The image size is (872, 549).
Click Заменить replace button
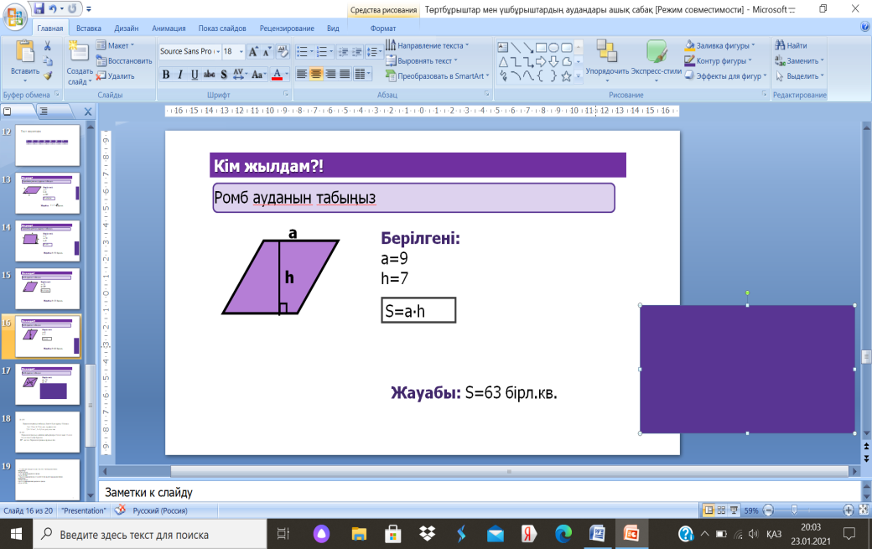coord(799,60)
